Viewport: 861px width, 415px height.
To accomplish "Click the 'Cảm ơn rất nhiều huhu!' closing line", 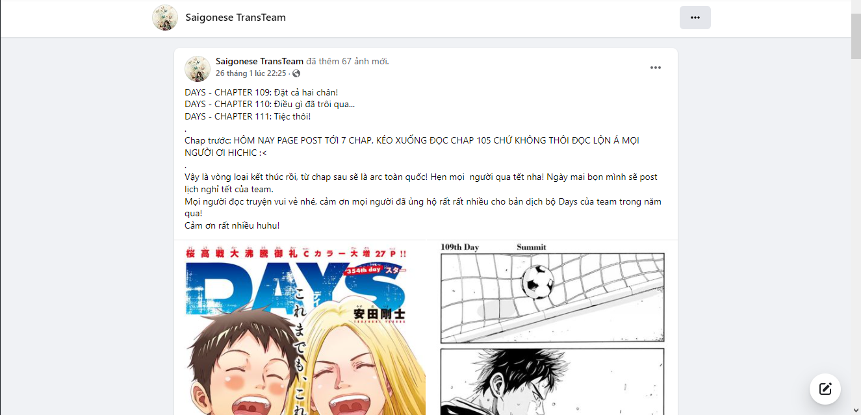I will click(x=232, y=225).
